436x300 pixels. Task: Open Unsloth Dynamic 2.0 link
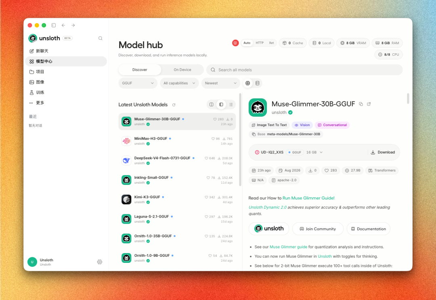pos(268,208)
